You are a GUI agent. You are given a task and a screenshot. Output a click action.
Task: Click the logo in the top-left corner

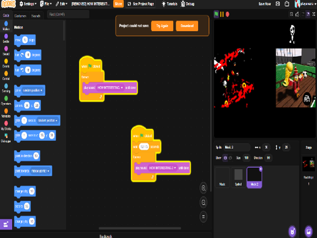click(9, 4)
